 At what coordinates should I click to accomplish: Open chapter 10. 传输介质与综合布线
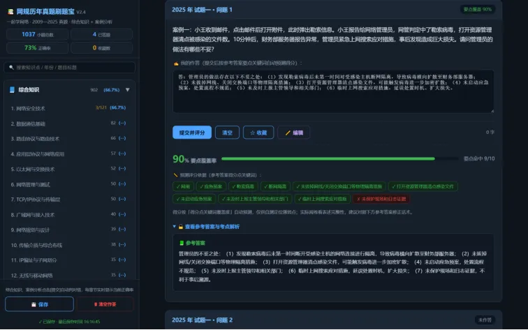coord(68,245)
